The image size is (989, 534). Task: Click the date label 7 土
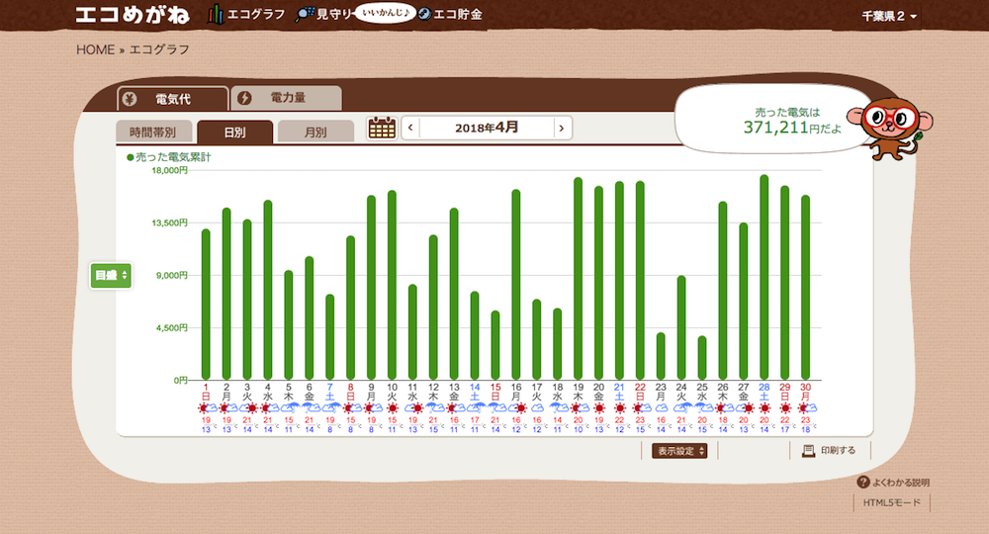coord(330,393)
